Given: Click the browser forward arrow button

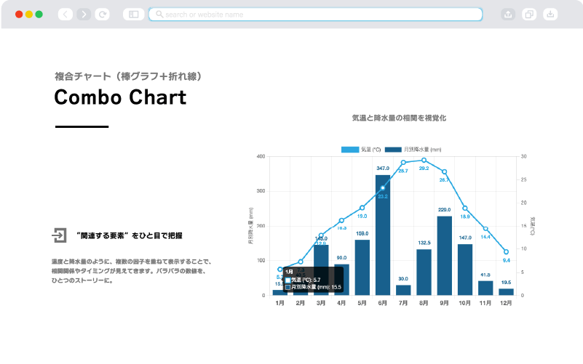Looking at the screenshot, I should click(x=84, y=14).
